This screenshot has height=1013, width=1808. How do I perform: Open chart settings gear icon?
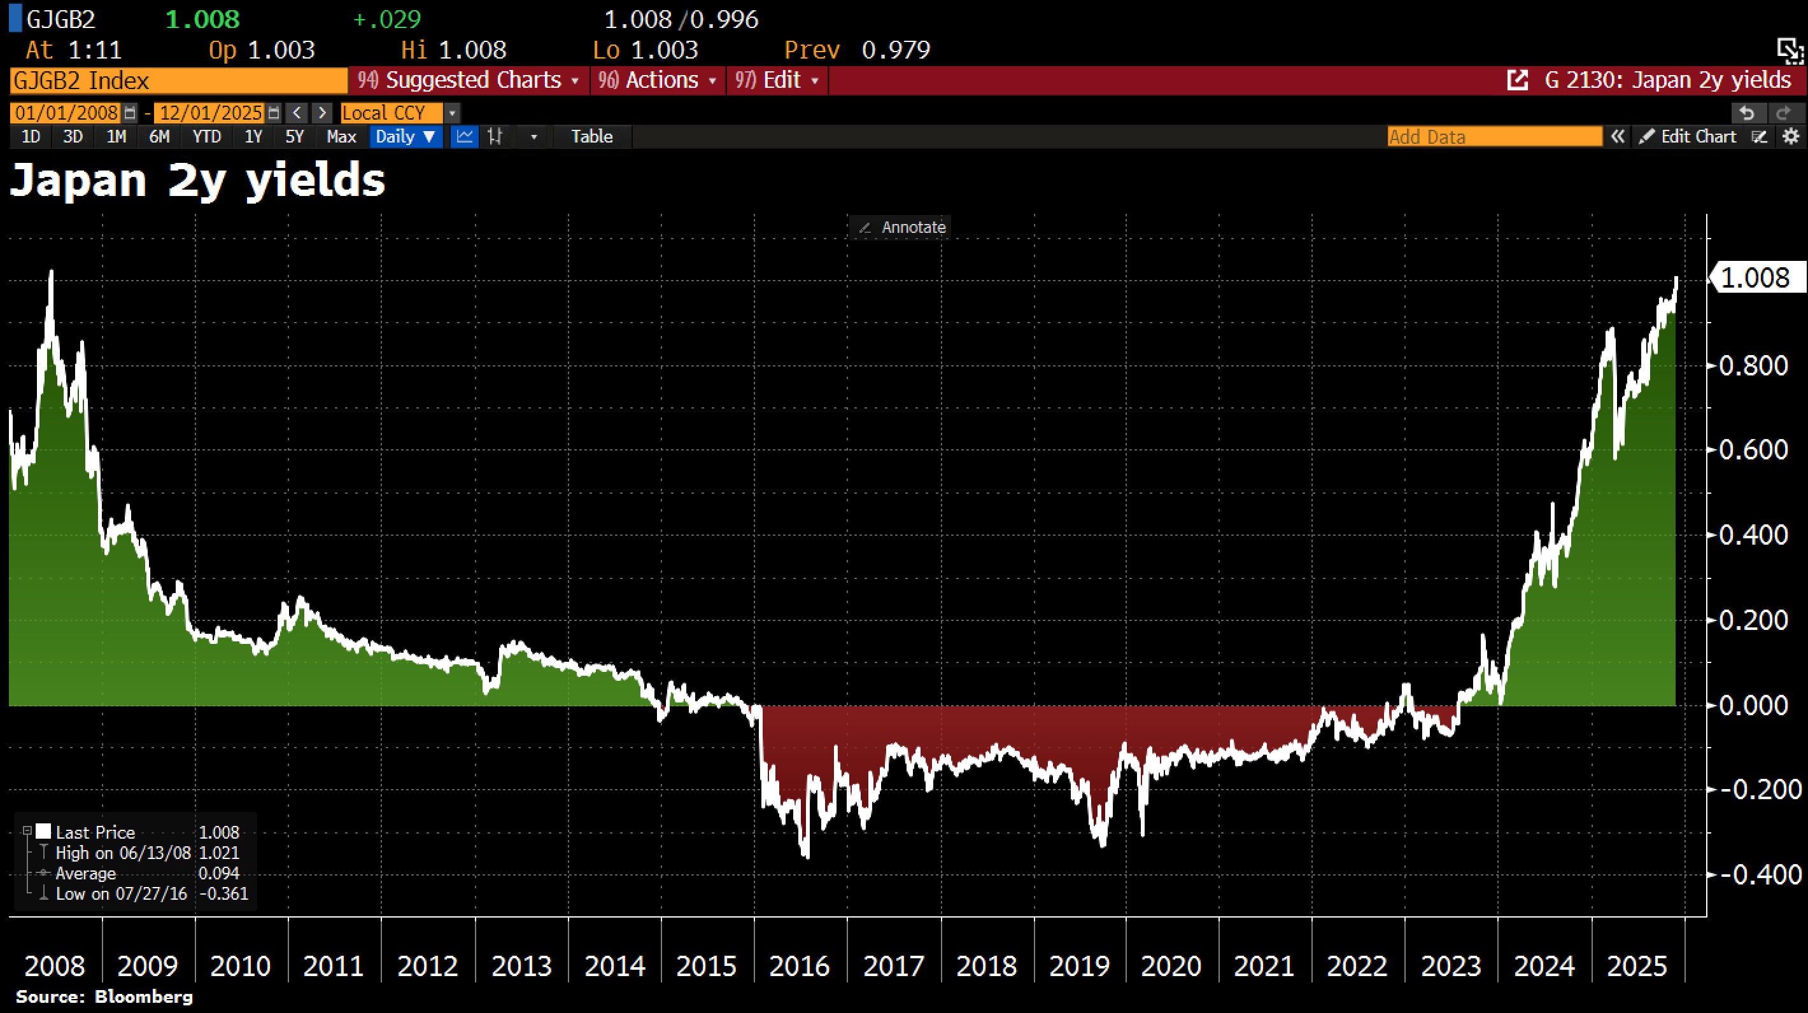(1791, 136)
